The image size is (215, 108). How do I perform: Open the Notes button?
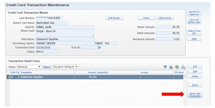(146, 18)
